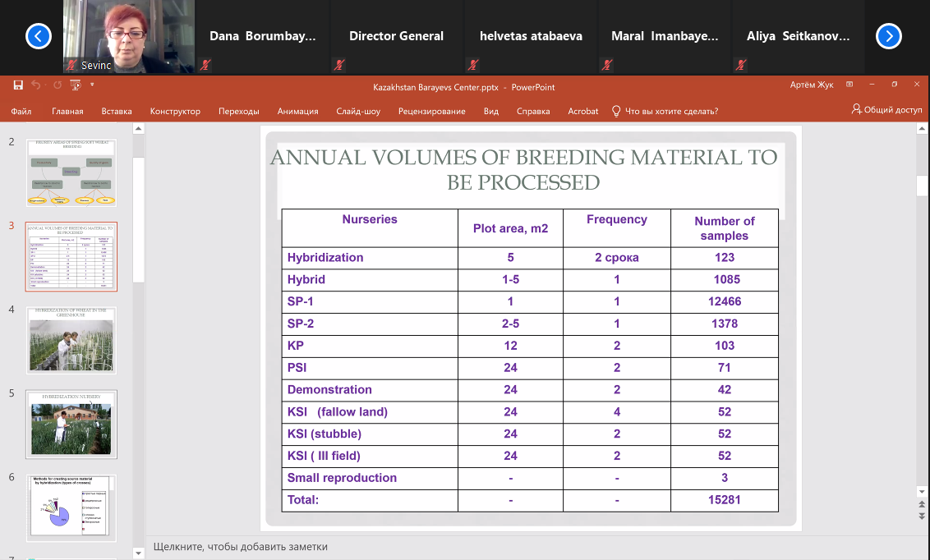
Task: Select slide 2 thumbnail with the breeding diagram
Action: click(x=71, y=172)
